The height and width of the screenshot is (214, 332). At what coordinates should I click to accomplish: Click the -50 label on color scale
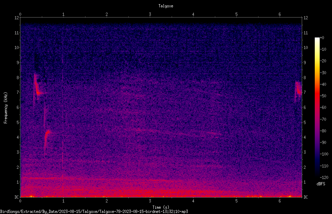tap(323, 96)
